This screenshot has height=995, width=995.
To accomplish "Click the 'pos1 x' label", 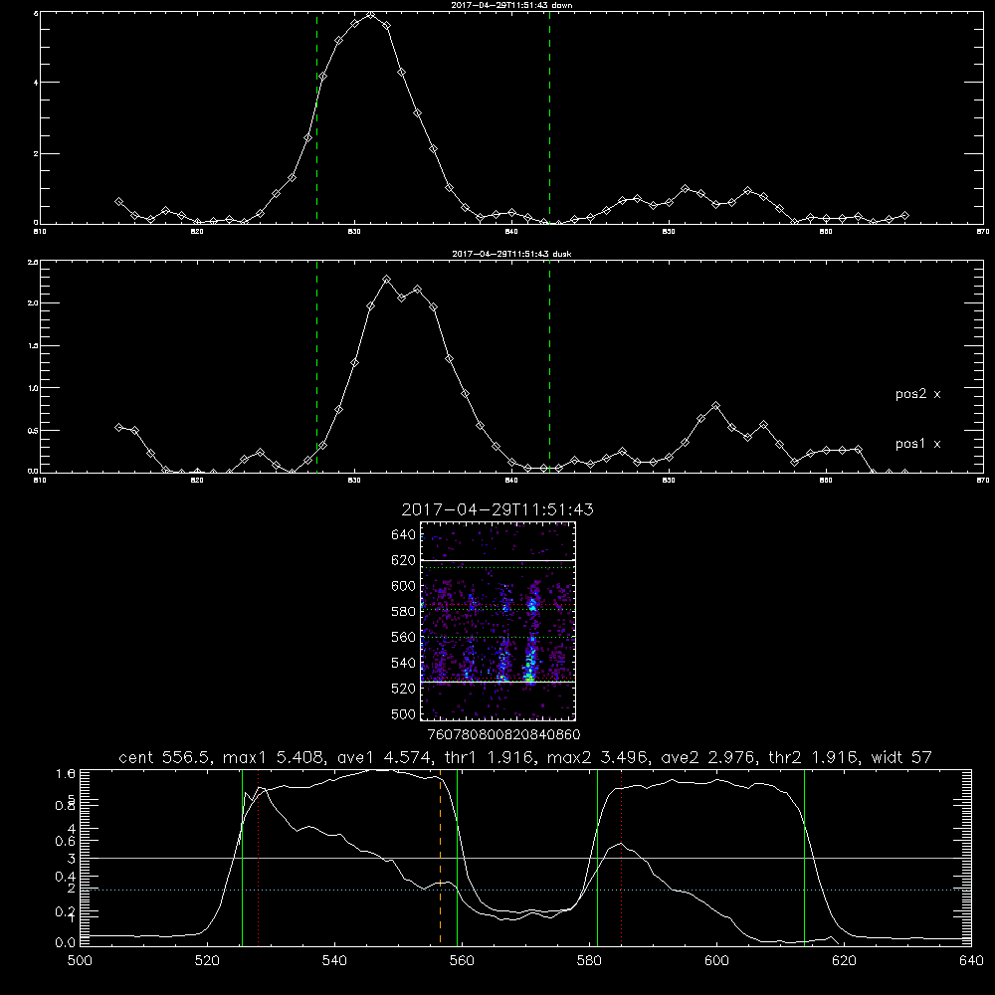I will coord(917,444).
